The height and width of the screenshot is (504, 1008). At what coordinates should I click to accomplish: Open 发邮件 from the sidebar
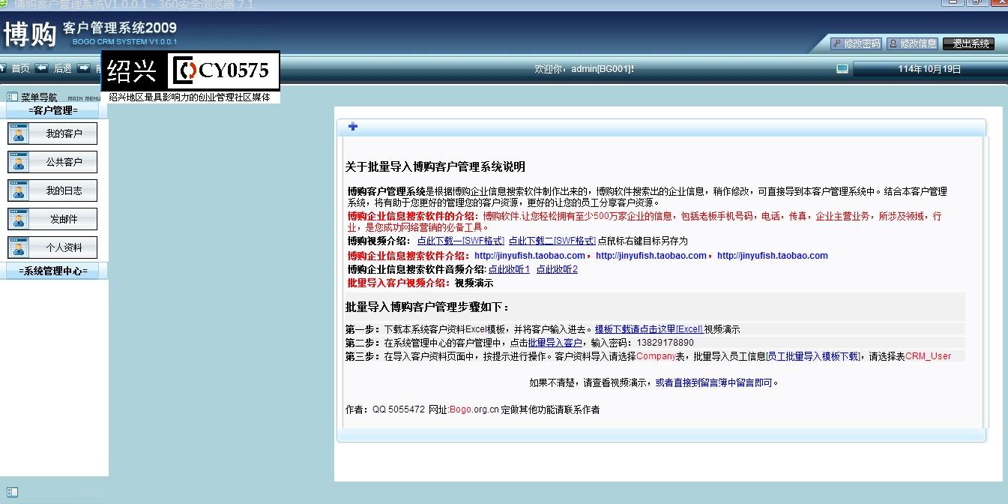pyautogui.click(x=52, y=219)
